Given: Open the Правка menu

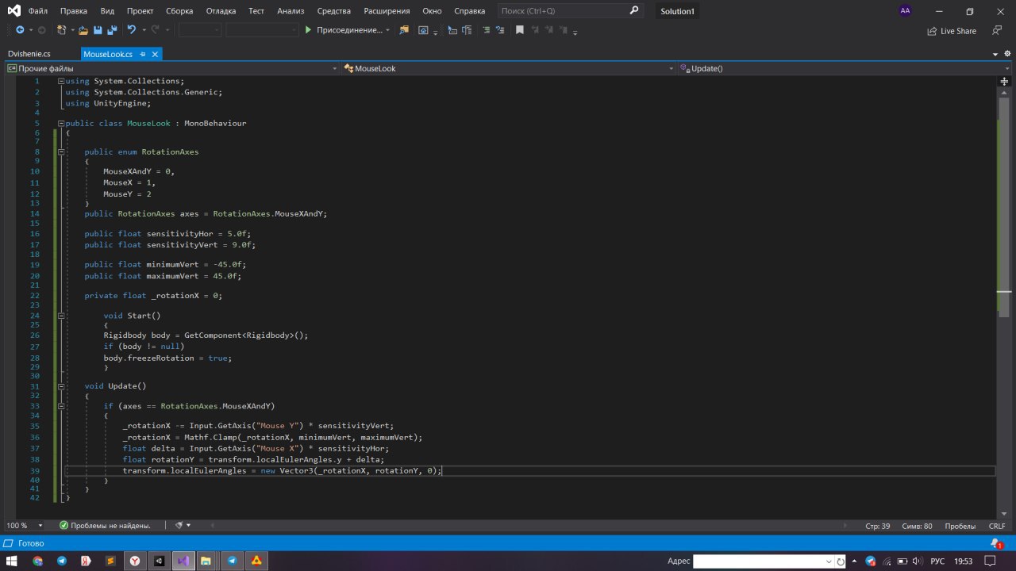Looking at the screenshot, I should 74,11.
